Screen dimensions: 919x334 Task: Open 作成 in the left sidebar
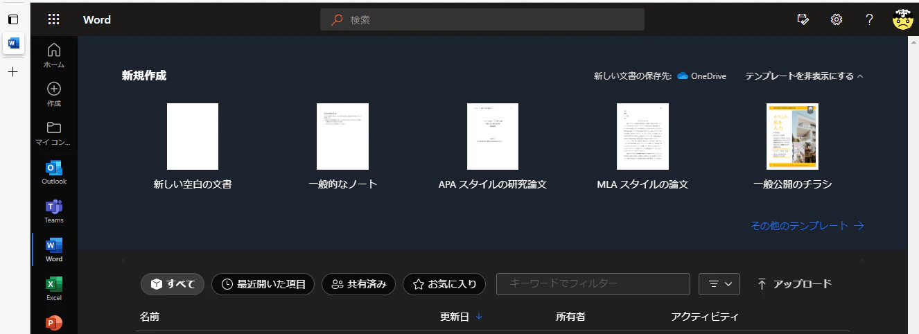54,94
